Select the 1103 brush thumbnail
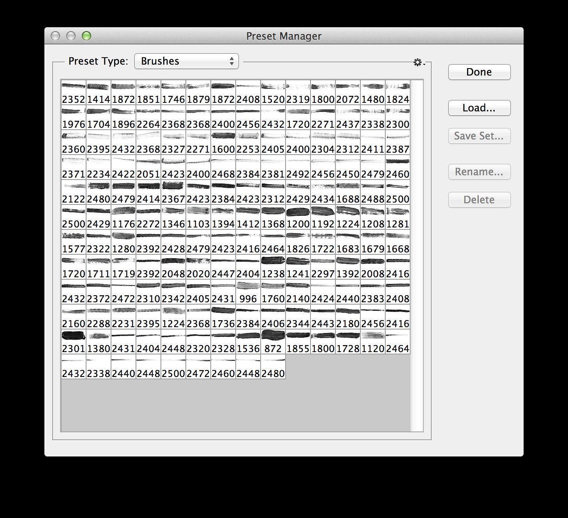Image resolution: width=568 pixels, height=518 pixels. click(x=198, y=217)
